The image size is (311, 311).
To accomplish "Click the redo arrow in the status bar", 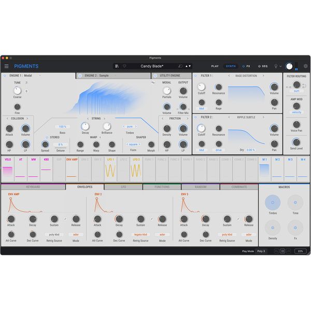I will click(288, 251).
